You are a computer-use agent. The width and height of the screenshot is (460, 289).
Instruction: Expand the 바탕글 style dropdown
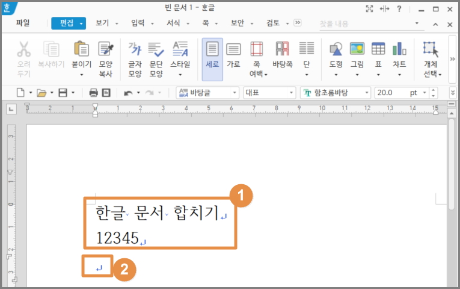(235, 93)
